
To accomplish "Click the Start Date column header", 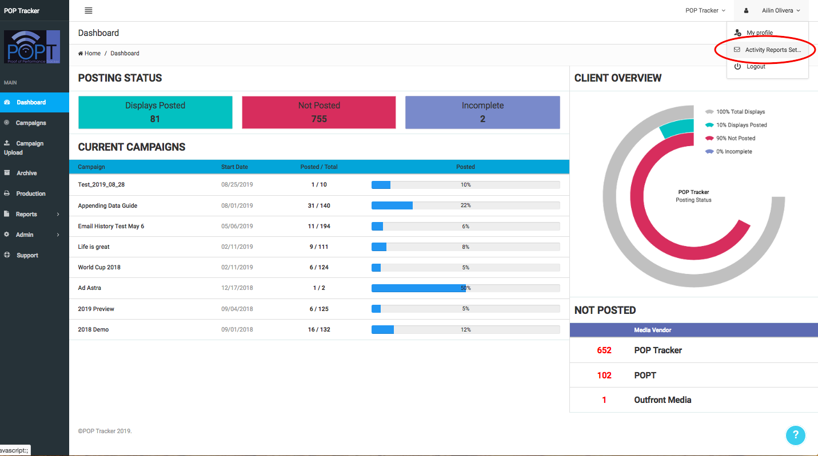I will (234, 167).
